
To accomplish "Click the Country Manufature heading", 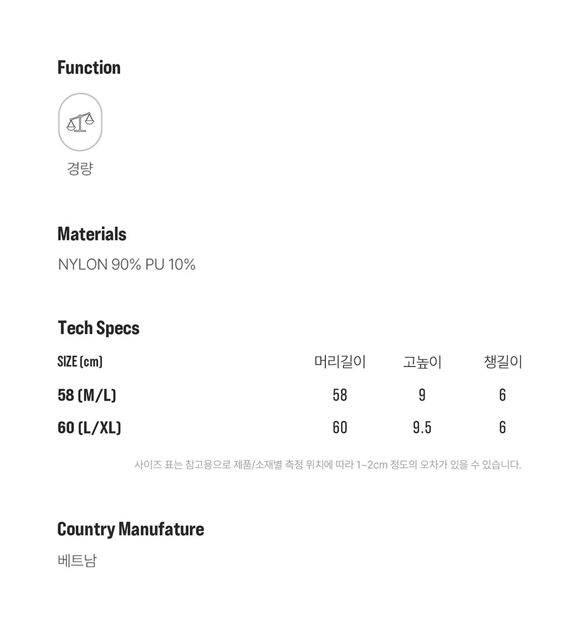I will click(131, 529).
